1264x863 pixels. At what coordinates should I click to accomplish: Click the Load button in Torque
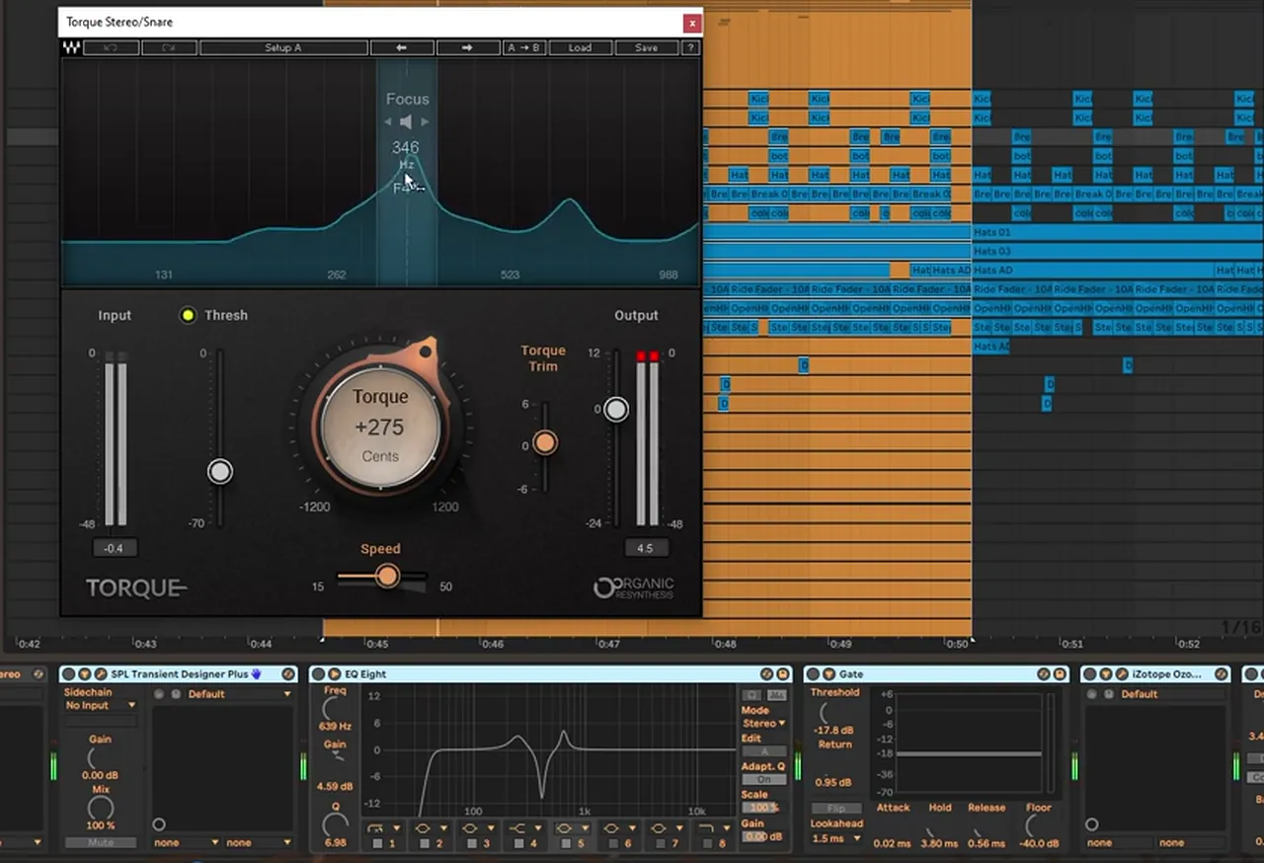(x=580, y=47)
